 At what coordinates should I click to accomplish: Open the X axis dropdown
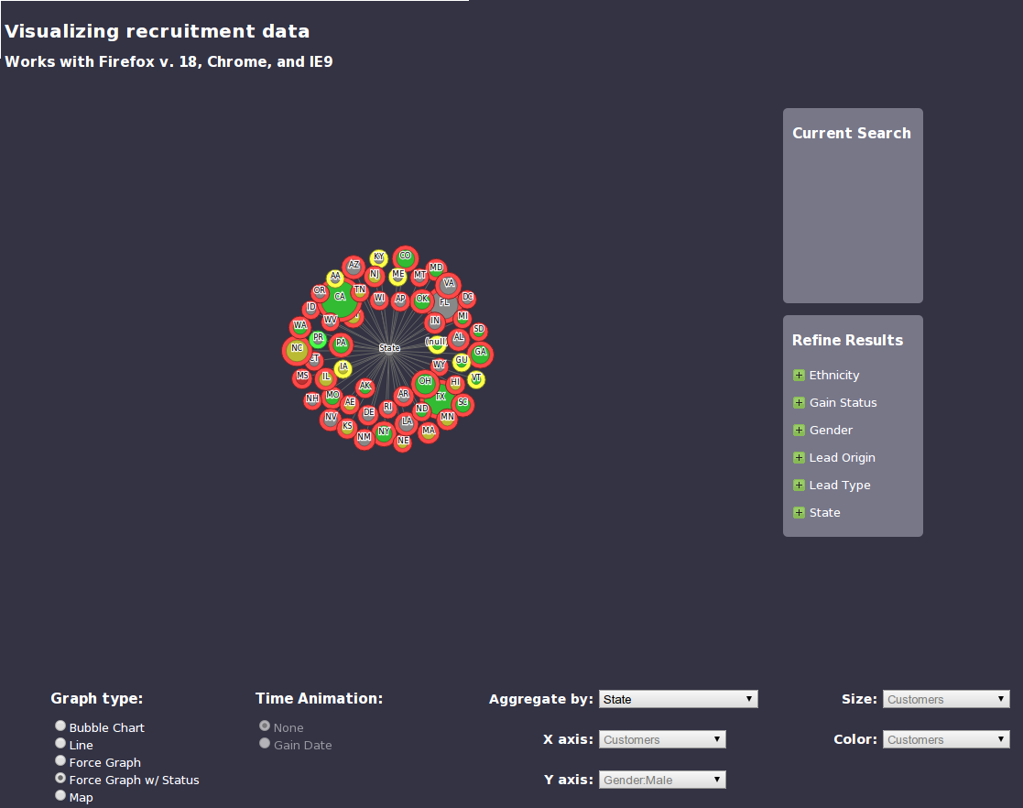click(x=662, y=739)
